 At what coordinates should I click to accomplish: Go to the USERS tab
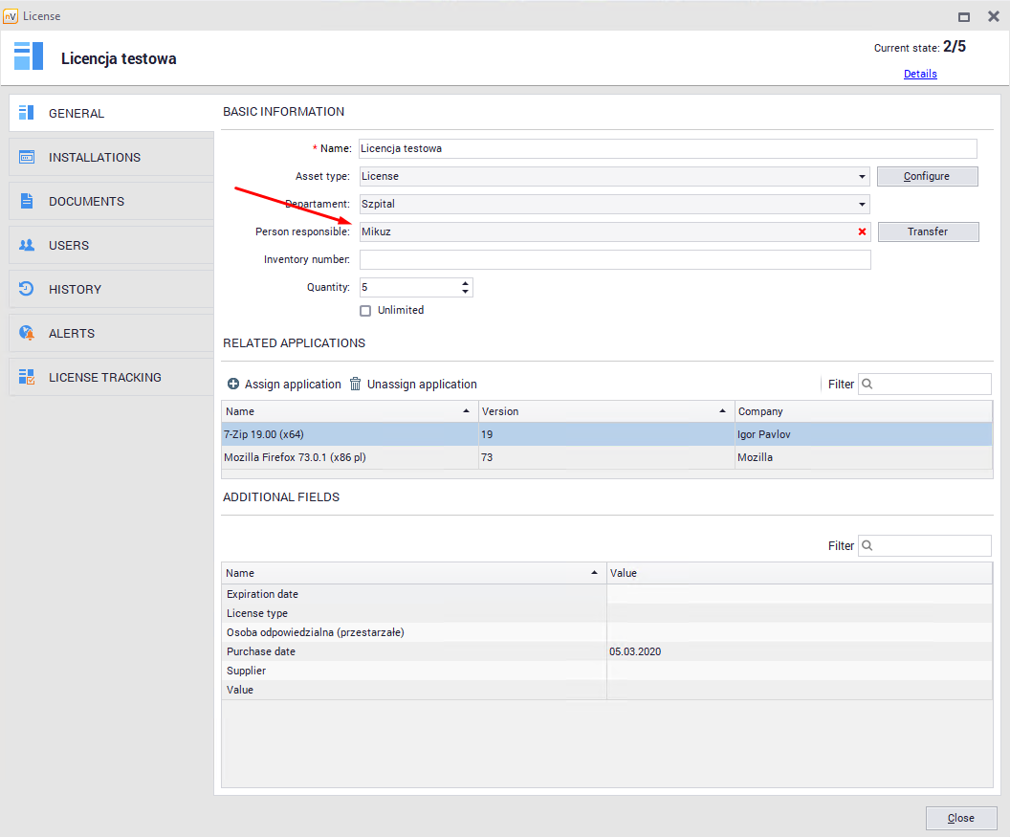(111, 245)
